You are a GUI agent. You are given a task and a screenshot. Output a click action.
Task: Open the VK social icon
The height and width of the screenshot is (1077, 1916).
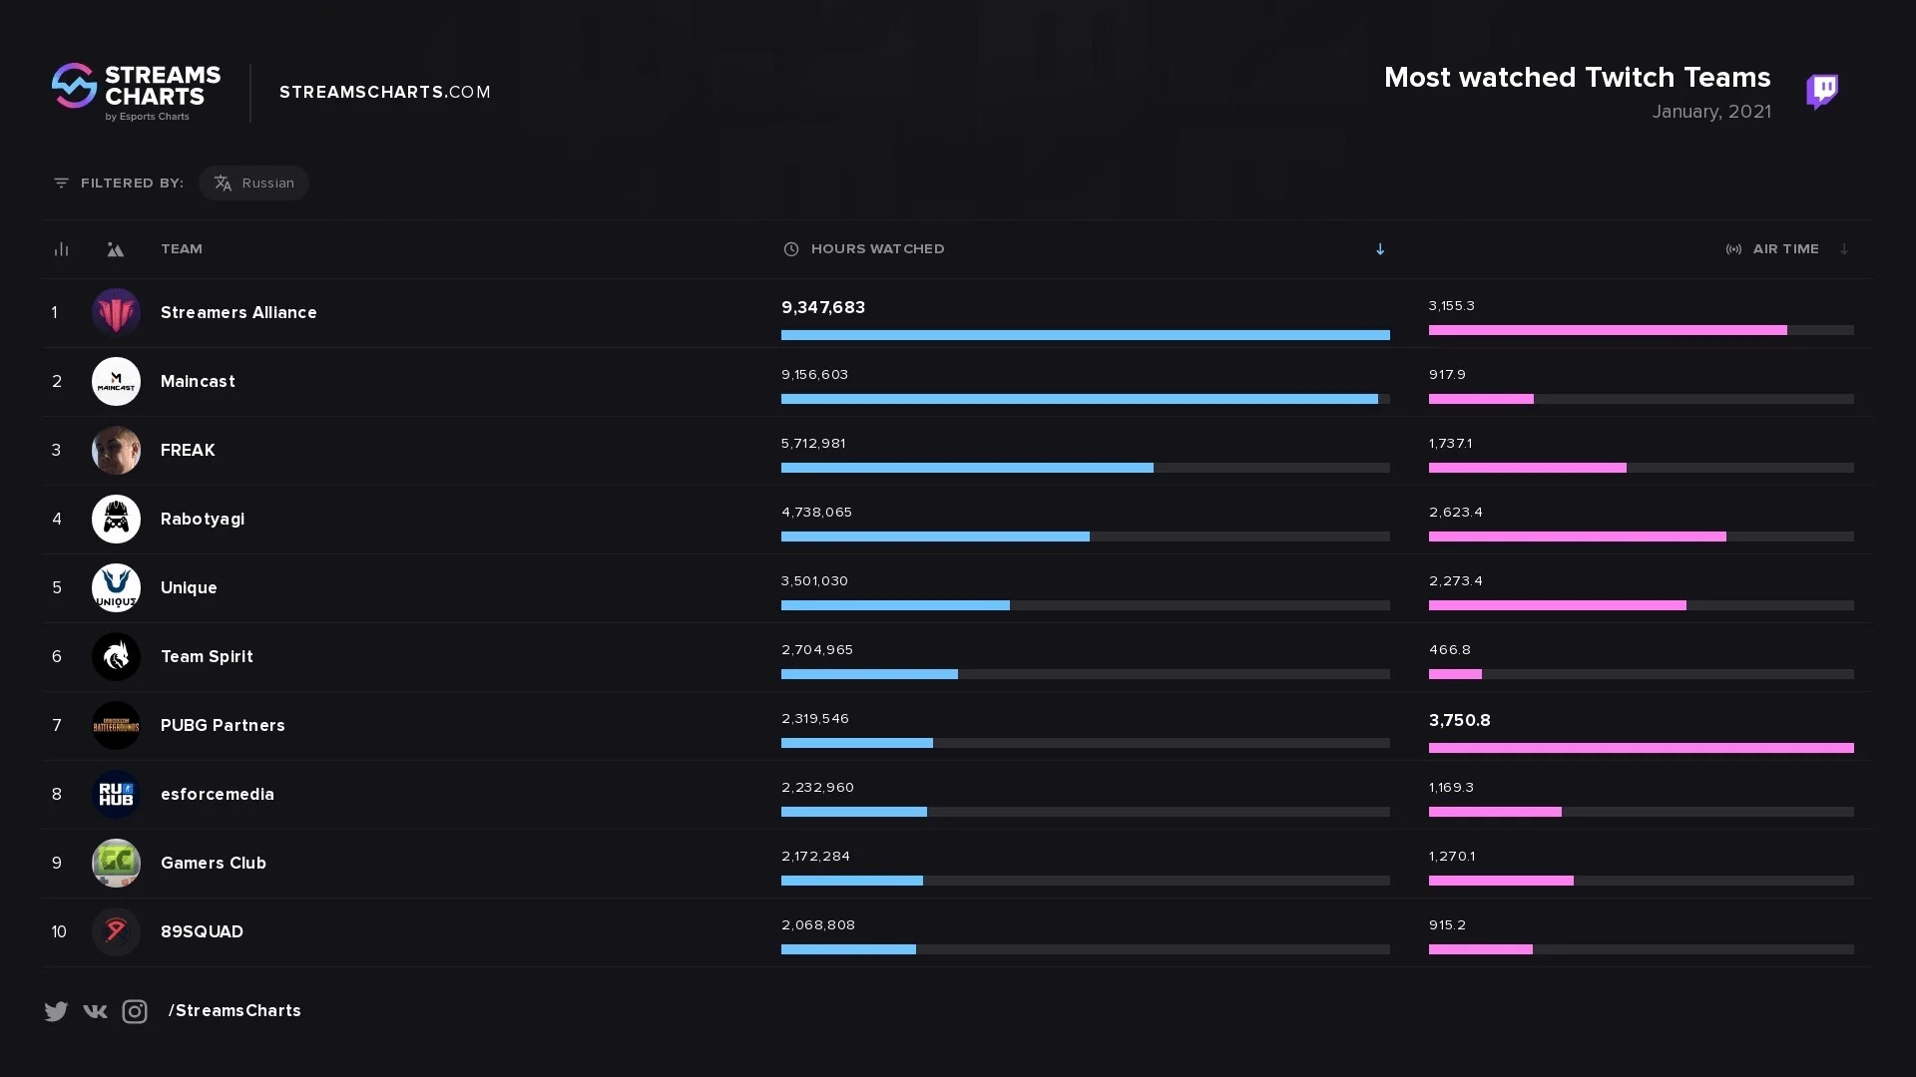click(95, 1011)
